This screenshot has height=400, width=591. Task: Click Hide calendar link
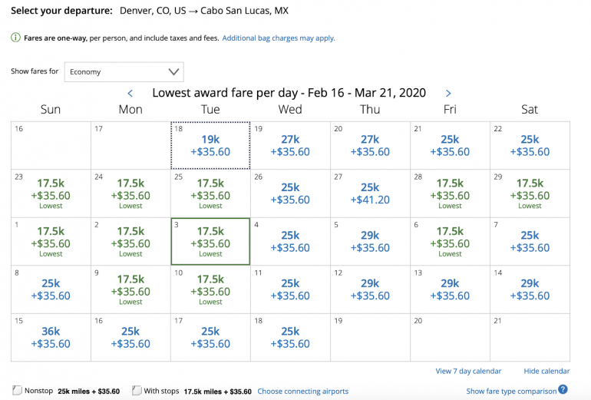coord(546,372)
